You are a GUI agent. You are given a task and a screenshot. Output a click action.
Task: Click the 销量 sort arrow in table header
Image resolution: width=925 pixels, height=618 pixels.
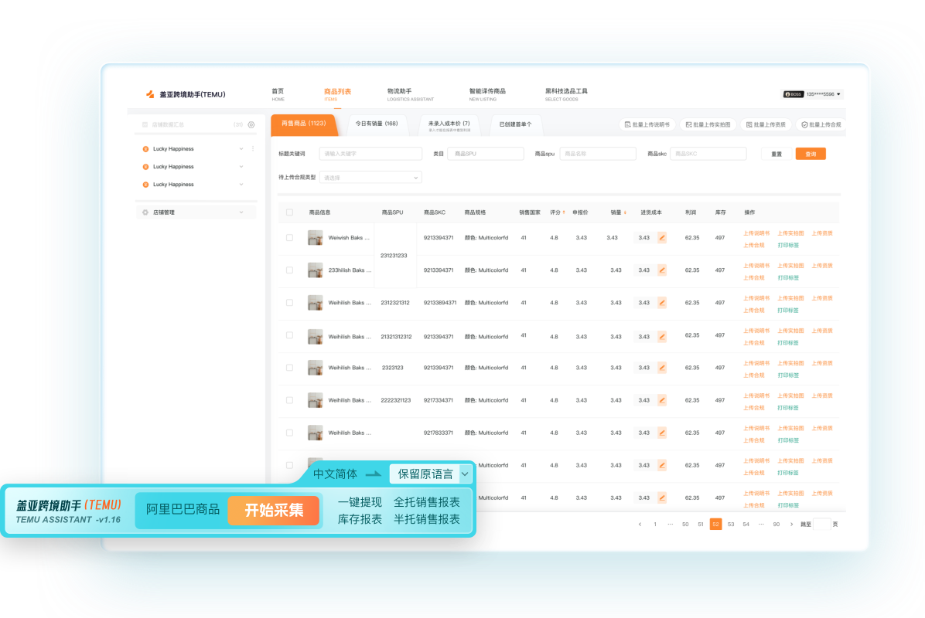625,212
